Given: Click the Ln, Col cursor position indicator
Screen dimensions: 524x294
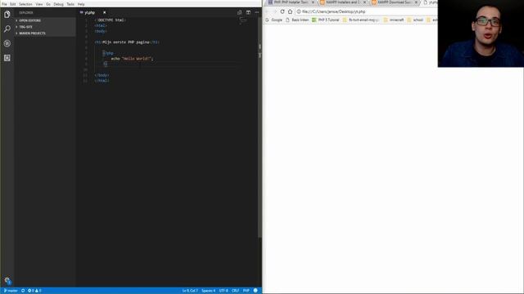Looking at the screenshot, I should pyautogui.click(x=190, y=291).
